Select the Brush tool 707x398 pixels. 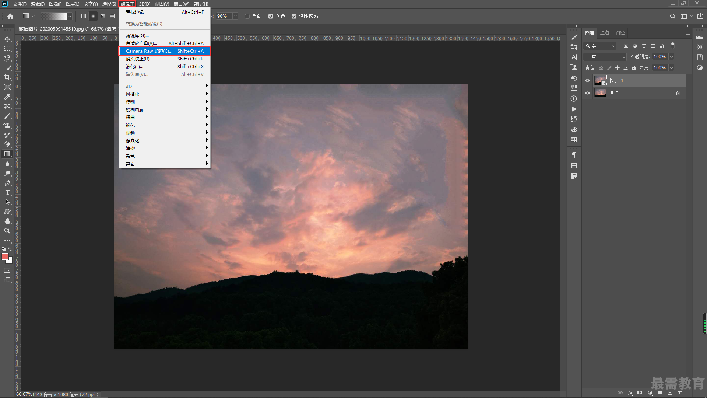7,116
